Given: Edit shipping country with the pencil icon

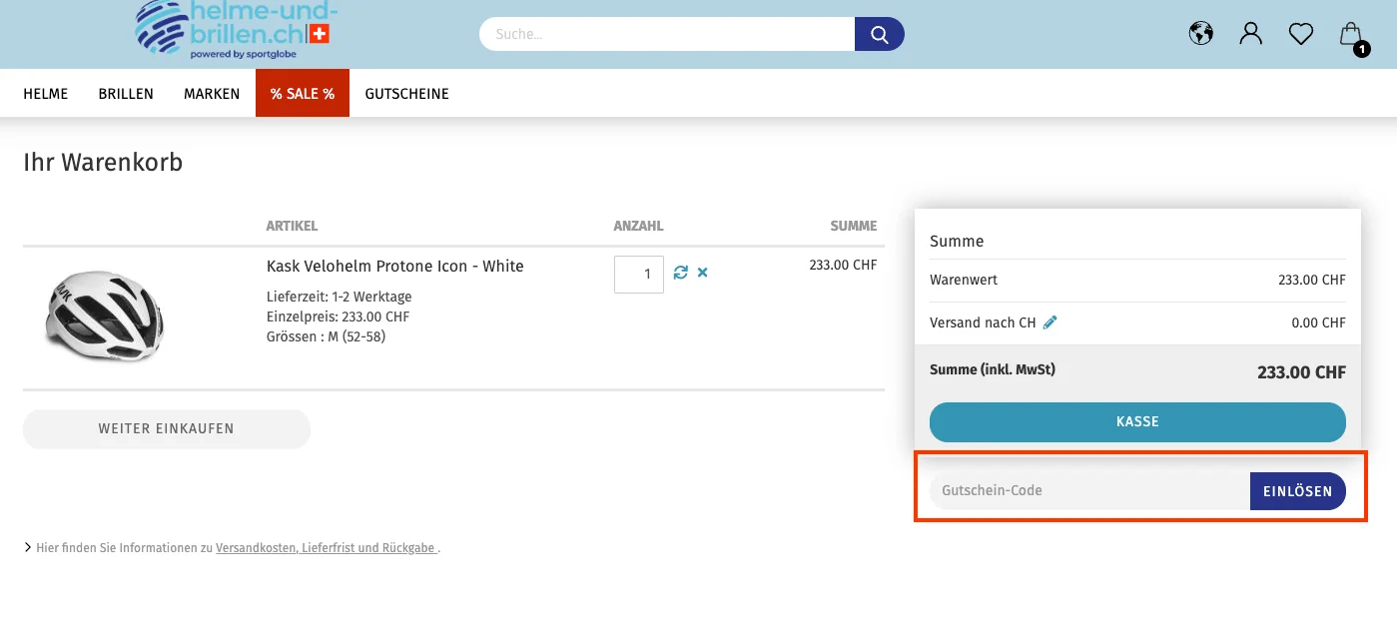Looking at the screenshot, I should (1049, 322).
